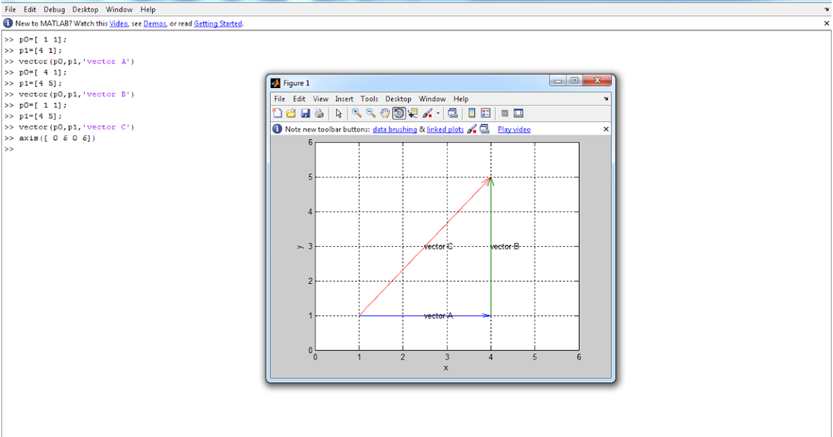833x437 pixels.
Task: Click the Link Plot icon
Action: (x=451, y=113)
